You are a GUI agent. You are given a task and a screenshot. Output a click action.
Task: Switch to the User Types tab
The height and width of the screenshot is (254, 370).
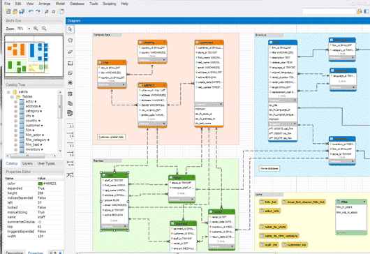46,163
